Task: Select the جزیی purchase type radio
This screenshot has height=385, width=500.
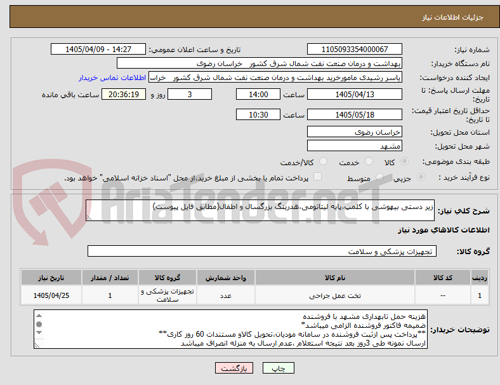Action: click(x=421, y=177)
